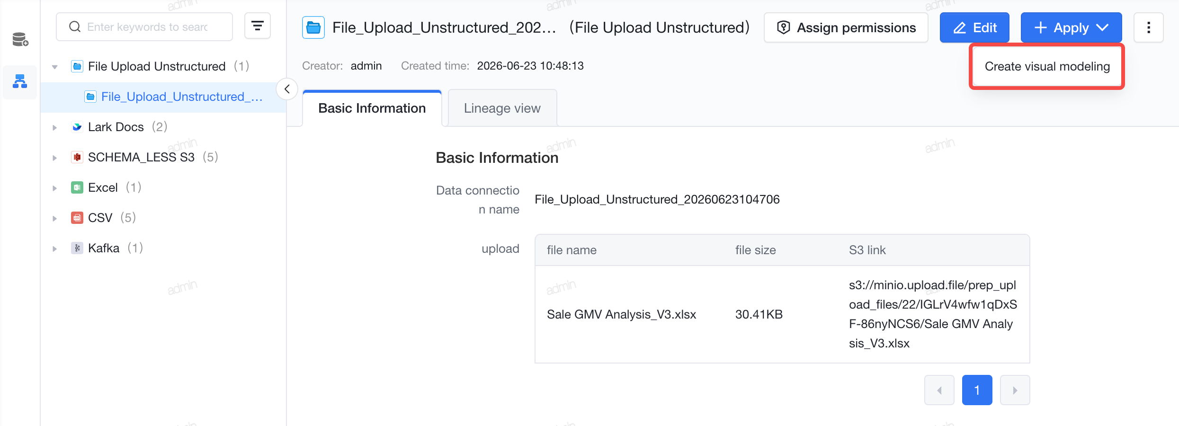Collapse the File Upload Unstructured tree node
Viewport: 1179px width, 426px height.
(55, 67)
